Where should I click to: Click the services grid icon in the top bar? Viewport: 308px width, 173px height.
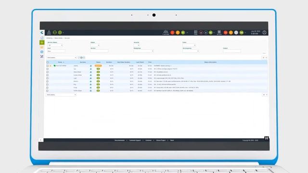(x=219, y=32)
